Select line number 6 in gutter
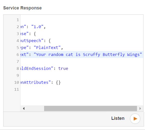Viewport: 145px width, 130px height. tap(18, 55)
